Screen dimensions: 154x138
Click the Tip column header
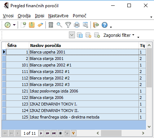click(142, 46)
